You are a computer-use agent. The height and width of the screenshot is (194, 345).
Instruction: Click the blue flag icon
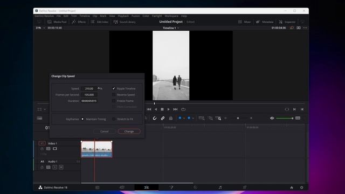point(180,118)
